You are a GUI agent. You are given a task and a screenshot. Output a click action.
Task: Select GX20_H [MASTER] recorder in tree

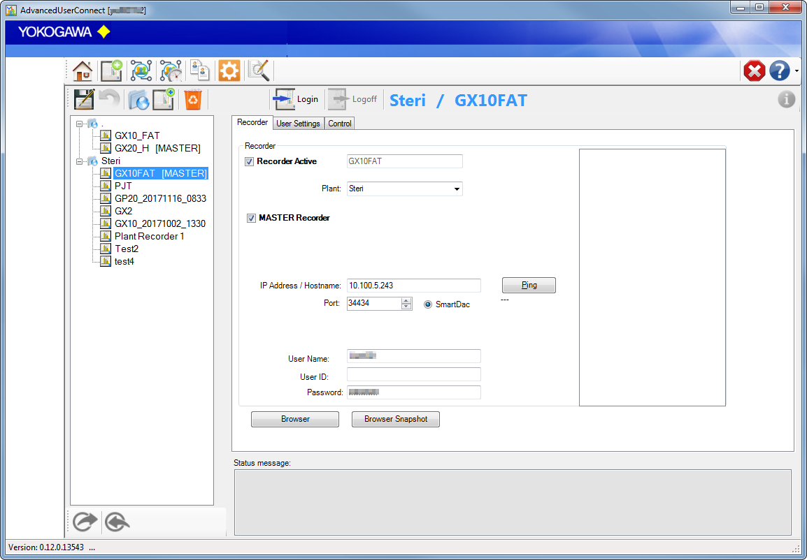pyautogui.click(x=157, y=148)
